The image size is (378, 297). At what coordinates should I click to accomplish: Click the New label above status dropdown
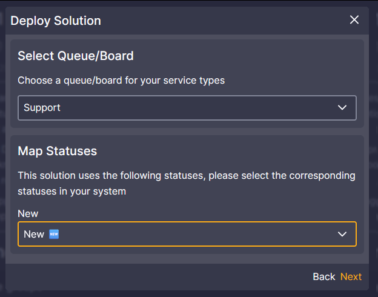[28, 213]
